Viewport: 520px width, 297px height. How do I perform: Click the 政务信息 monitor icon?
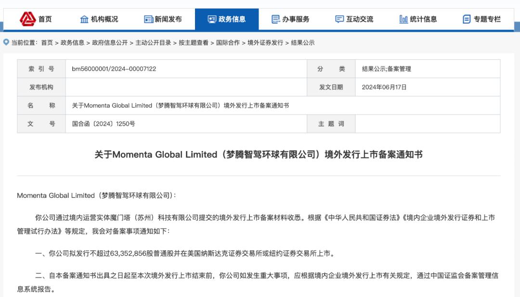coord(212,19)
